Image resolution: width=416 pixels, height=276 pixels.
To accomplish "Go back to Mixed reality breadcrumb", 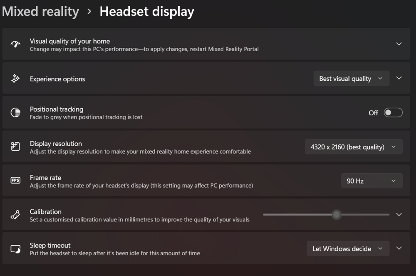I will tap(40, 12).
